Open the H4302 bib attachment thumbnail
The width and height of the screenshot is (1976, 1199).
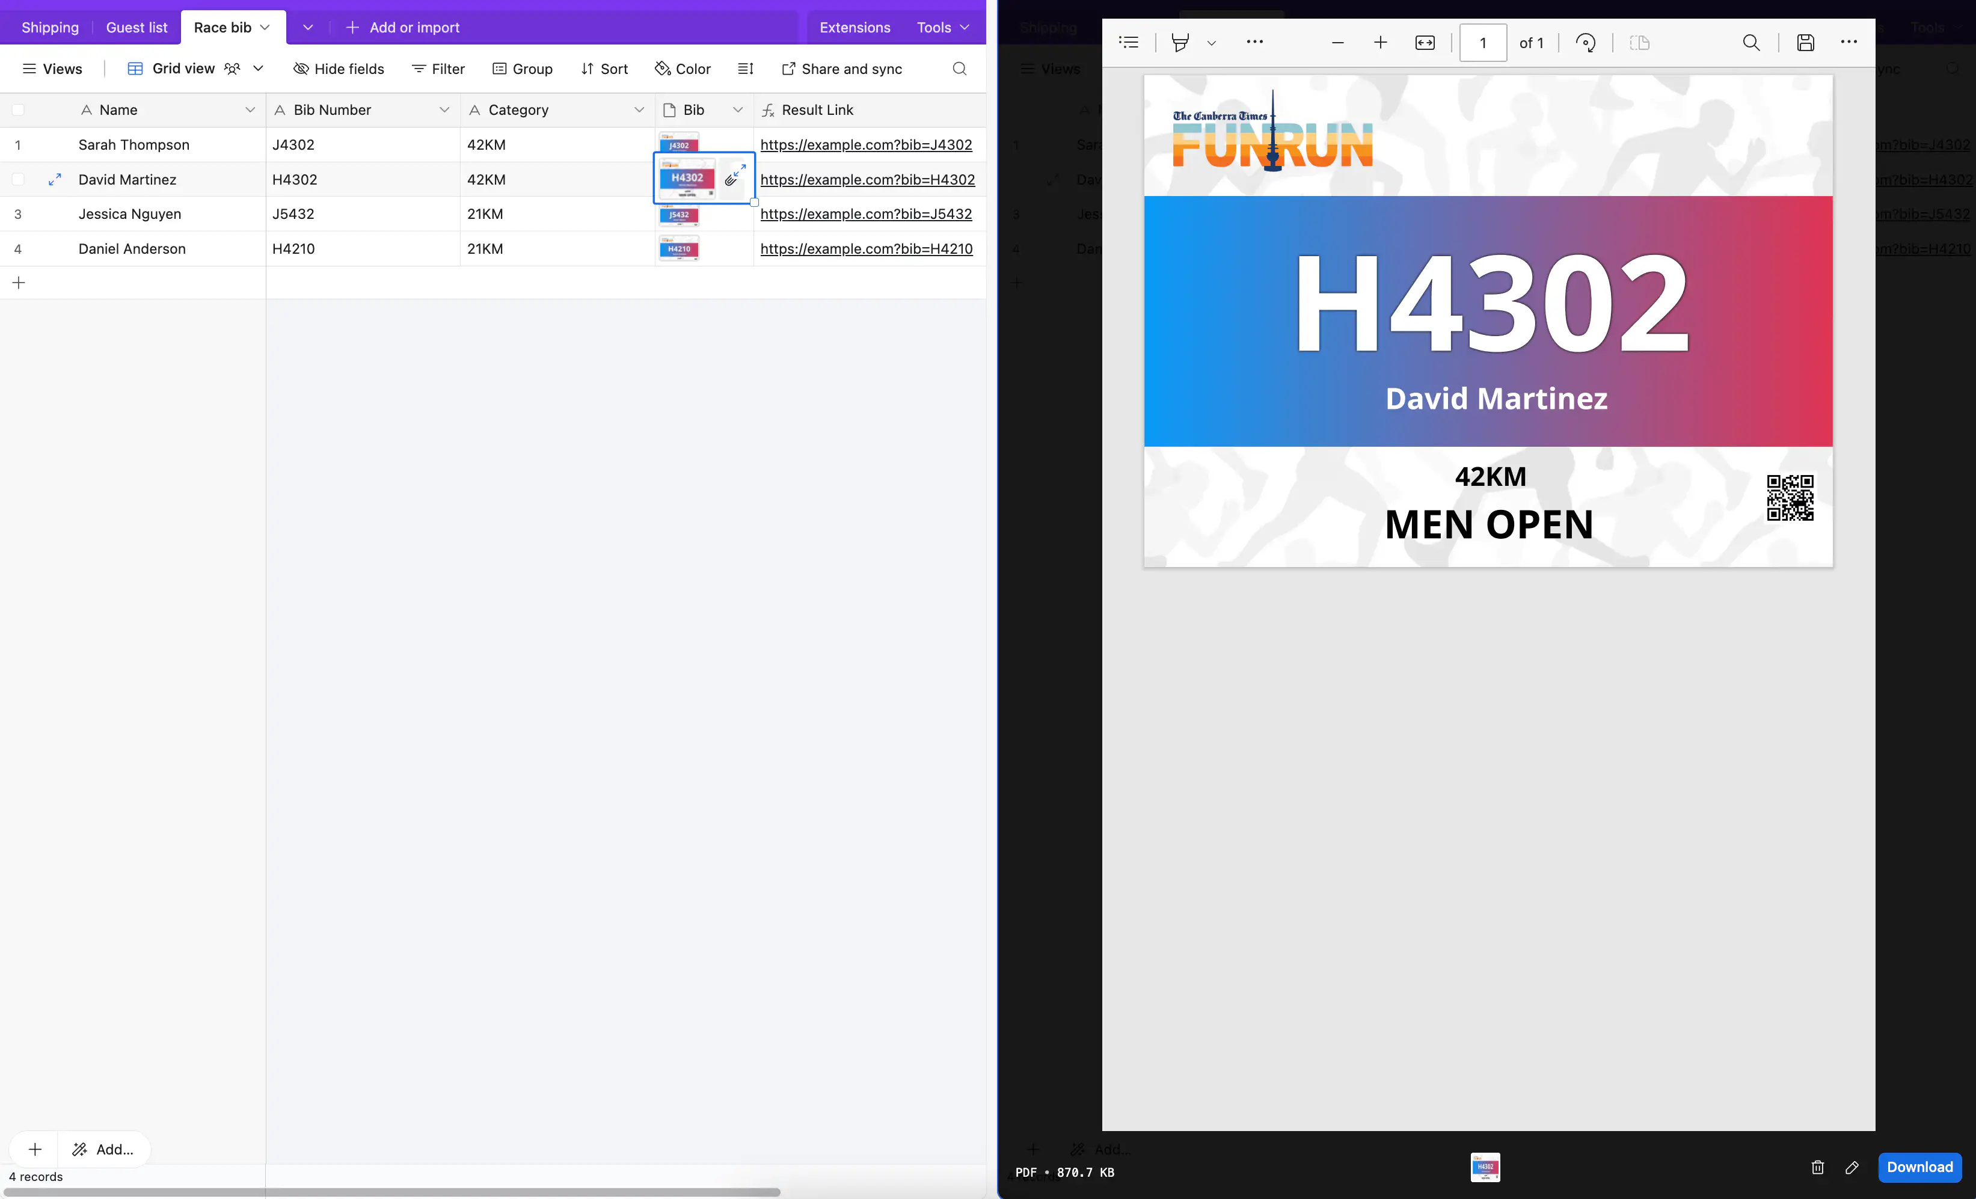coord(687,179)
